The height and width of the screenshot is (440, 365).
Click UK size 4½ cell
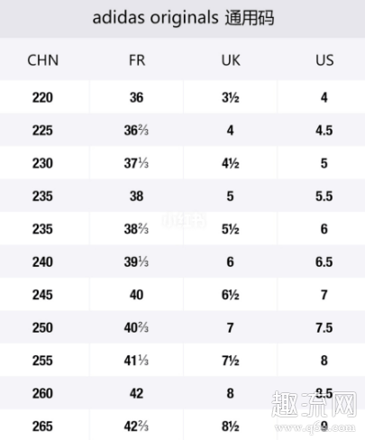click(x=231, y=163)
